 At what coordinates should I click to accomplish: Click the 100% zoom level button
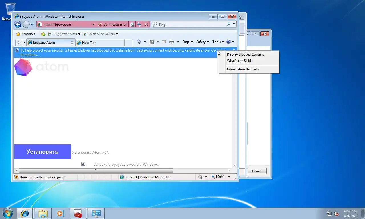[x=218, y=177]
